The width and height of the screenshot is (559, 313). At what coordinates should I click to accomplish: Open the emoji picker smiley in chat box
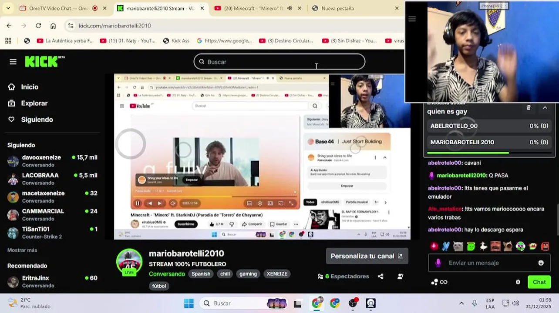click(x=541, y=263)
